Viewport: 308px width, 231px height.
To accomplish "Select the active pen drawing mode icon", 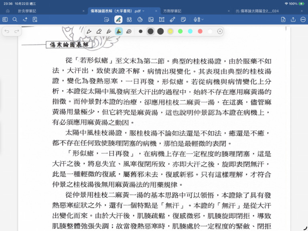I will click(x=118, y=19).
